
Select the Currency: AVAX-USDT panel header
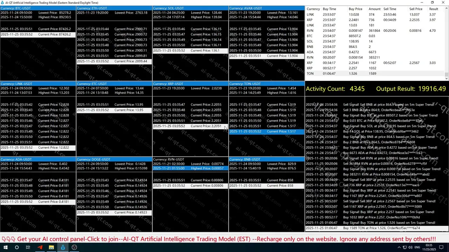pyautogui.click(x=267, y=8)
